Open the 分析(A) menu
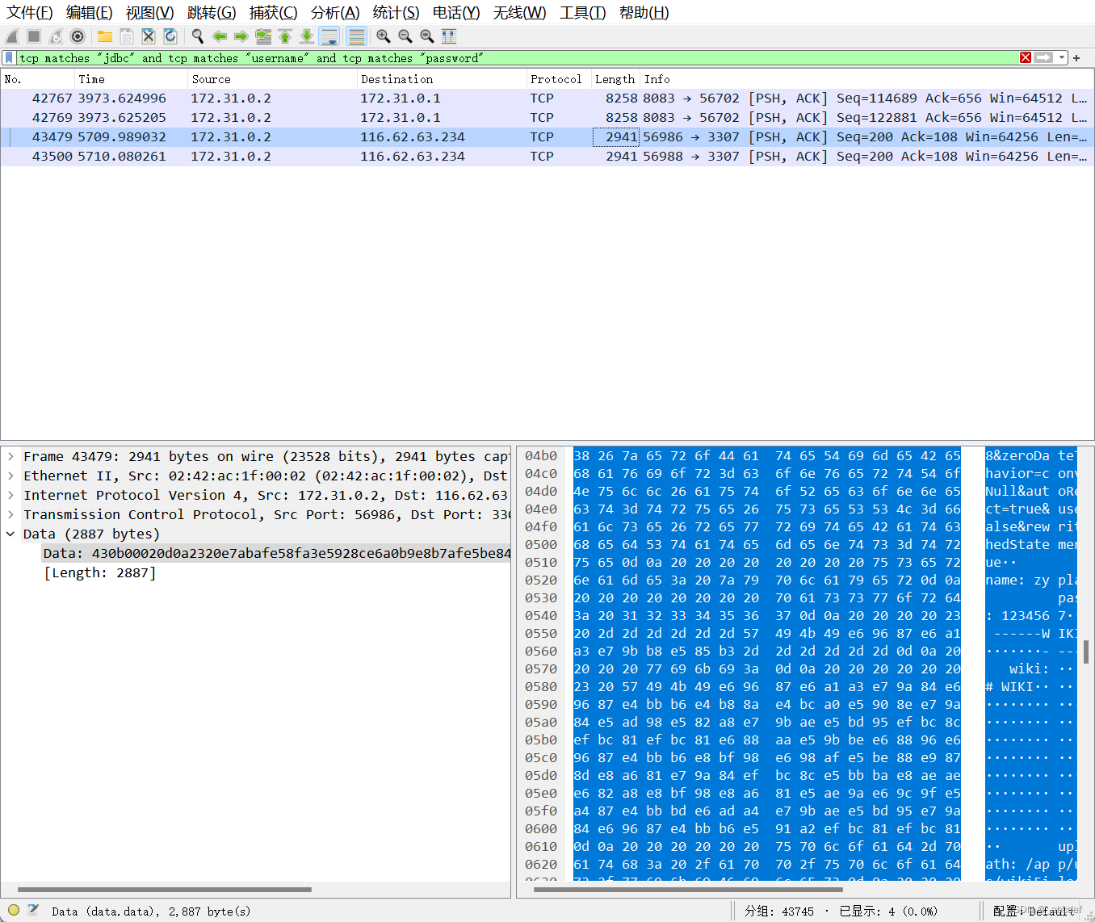This screenshot has height=922, width=1095. (x=335, y=12)
